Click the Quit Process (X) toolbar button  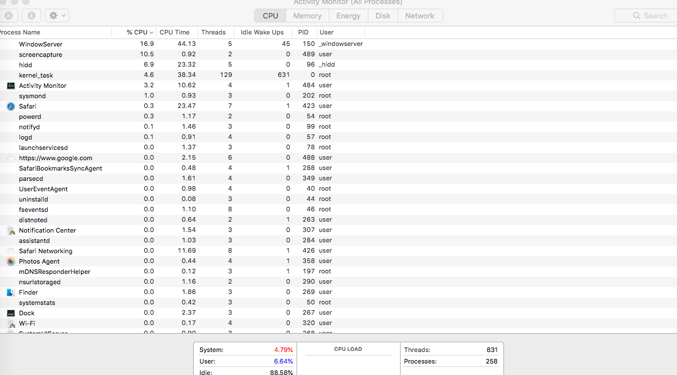(x=8, y=16)
